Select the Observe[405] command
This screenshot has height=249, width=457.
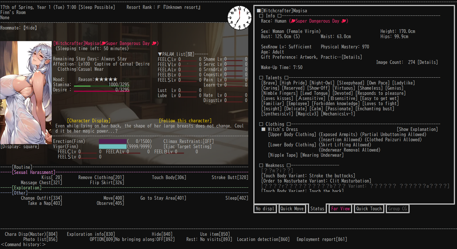pyautogui.click(x=110, y=203)
